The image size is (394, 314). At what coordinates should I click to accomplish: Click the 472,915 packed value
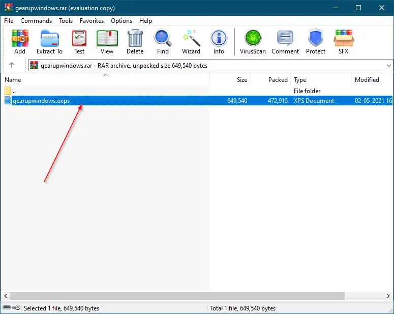pos(278,101)
